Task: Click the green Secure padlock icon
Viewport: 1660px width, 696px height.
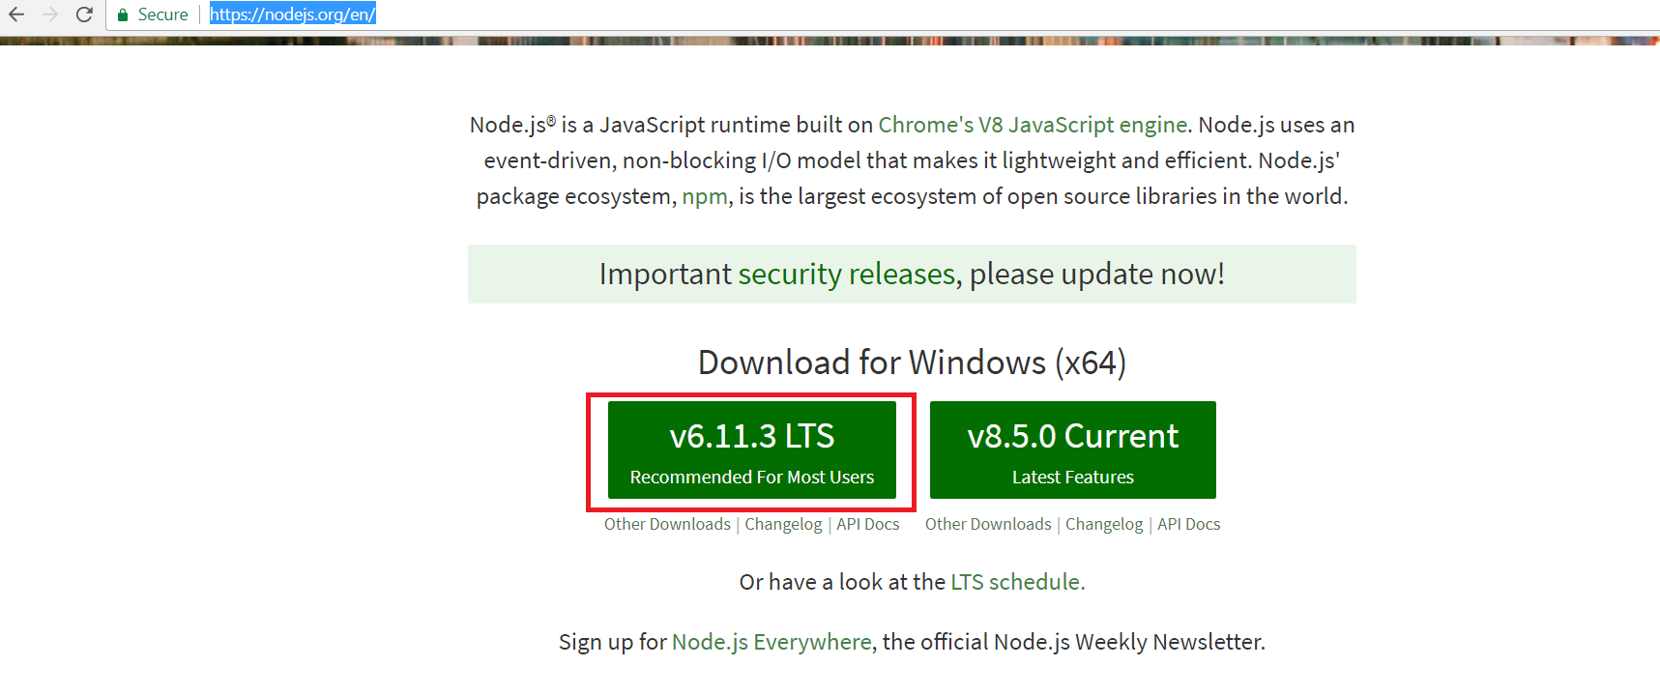Action: click(x=123, y=15)
